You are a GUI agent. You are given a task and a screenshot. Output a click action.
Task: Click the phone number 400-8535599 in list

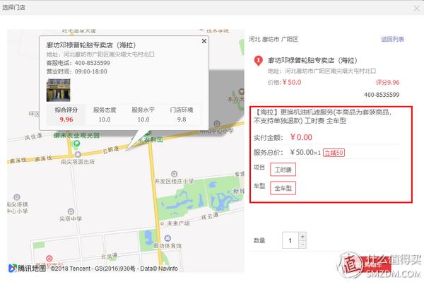(382, 95)
